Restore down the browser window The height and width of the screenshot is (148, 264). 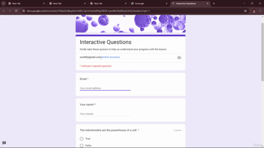[252, 3]
